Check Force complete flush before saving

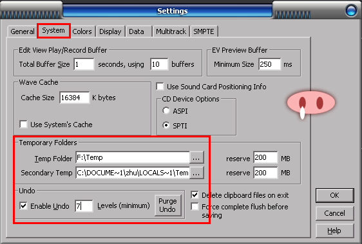point(195,207)
